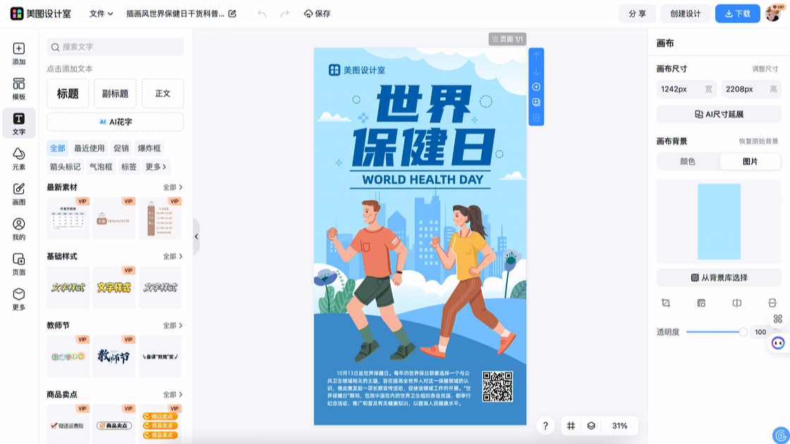The height and width of the screenshot is (444, 790).
Task: Open the 文件 dropdown menu
Action: pyautogui.click(x=101, y=13)
